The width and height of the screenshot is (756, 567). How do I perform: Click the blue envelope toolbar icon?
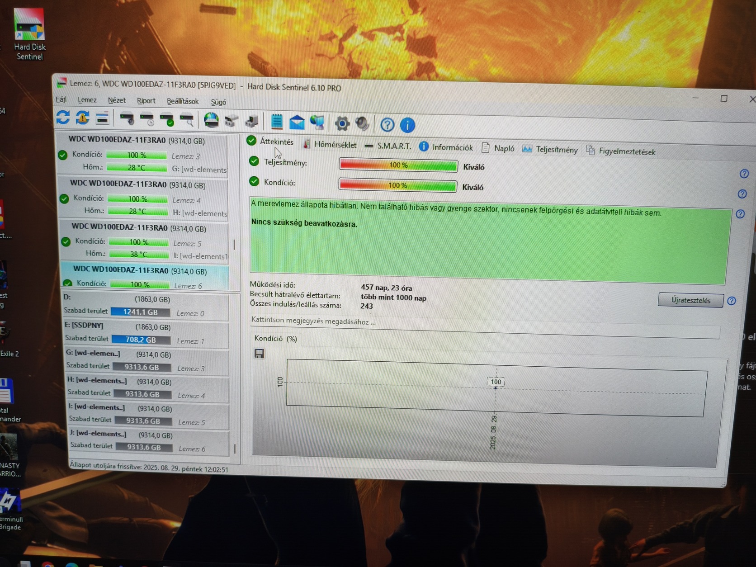(x=297, y=122)
